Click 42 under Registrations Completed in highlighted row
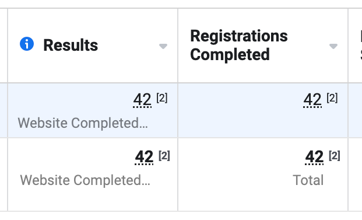The height and width of the screenshot is (220, 362). tap(312, 100)
